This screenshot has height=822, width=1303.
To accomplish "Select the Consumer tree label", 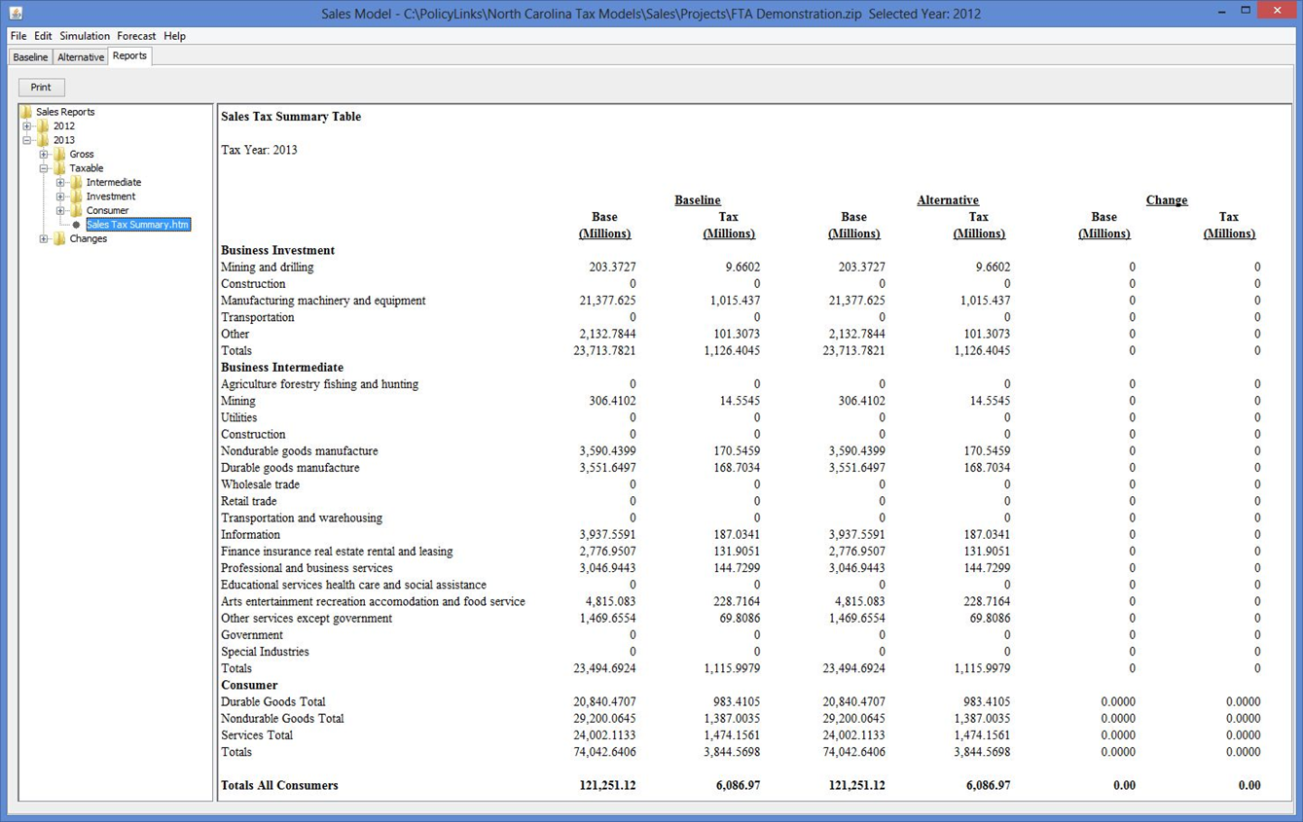I will coord(107,210).
